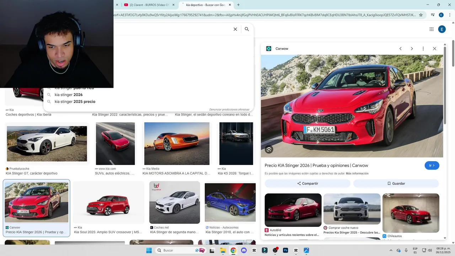Open KIA MOTORS ASOMBRA A LA CAPITAL link
The width and height of the screenshot is (455, 256).
pos(176,174)
